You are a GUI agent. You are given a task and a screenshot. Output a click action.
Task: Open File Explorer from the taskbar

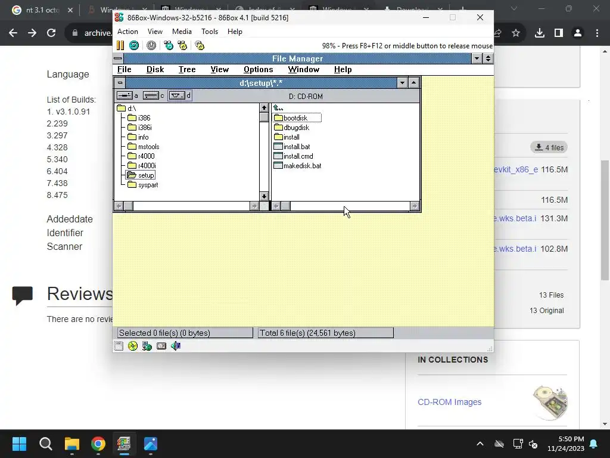(72, 444)
